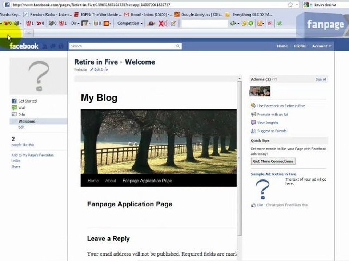Click Suggest to Friends

pos(269,131)
